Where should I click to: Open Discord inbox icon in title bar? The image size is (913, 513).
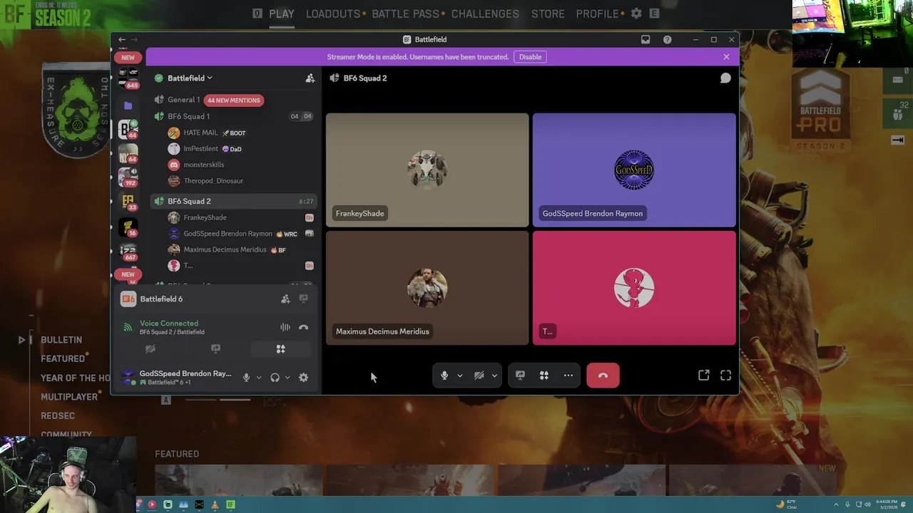tap(646, 40)
